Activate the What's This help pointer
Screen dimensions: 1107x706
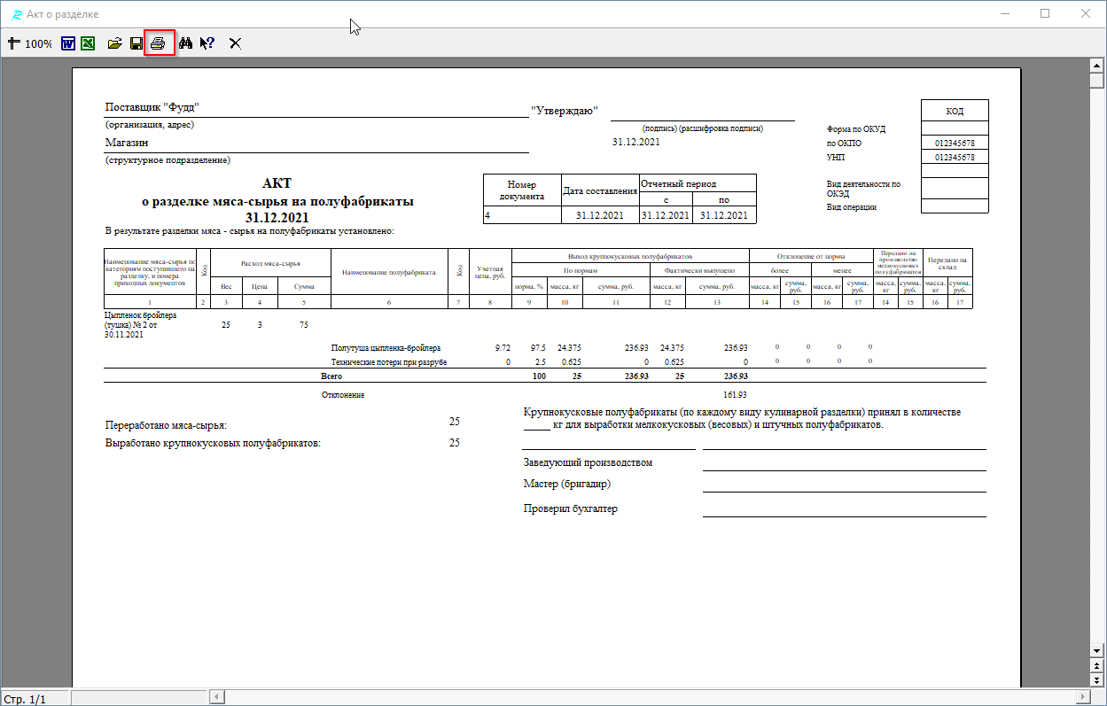pyautogui.click(x=207, y=43)
